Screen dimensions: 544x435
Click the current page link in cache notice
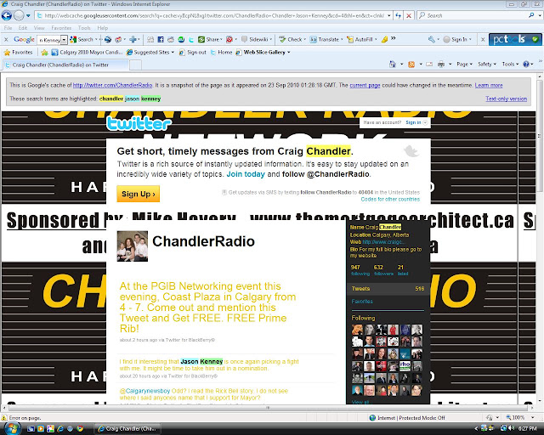coord(365,85)
